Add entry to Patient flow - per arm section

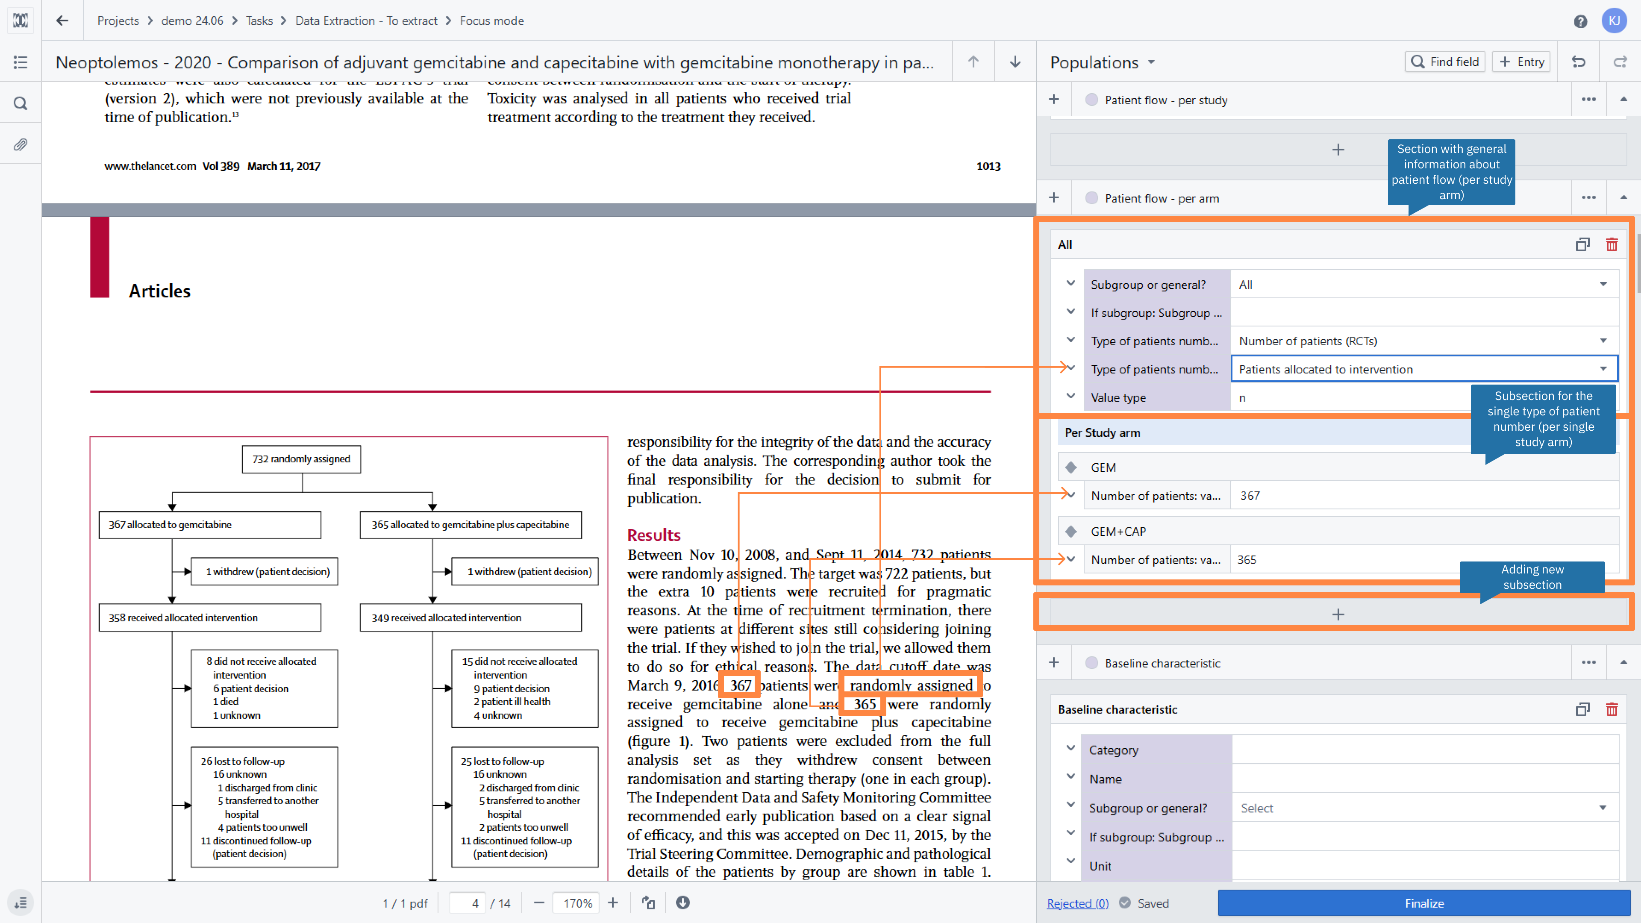click(1054, 197)
